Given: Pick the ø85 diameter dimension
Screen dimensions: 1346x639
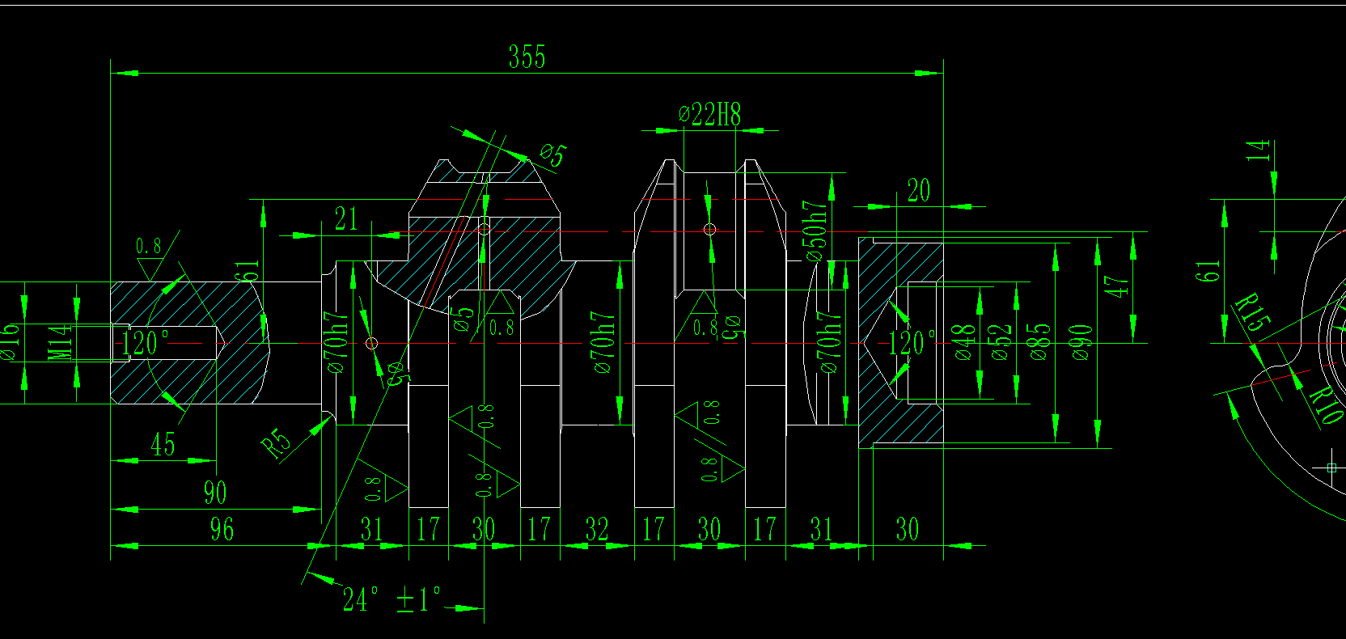Looking at the screenshot, I should point(1038,342).
